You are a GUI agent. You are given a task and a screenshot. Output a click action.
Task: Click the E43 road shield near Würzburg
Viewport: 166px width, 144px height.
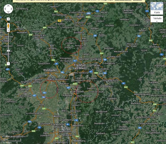(155, 104)
